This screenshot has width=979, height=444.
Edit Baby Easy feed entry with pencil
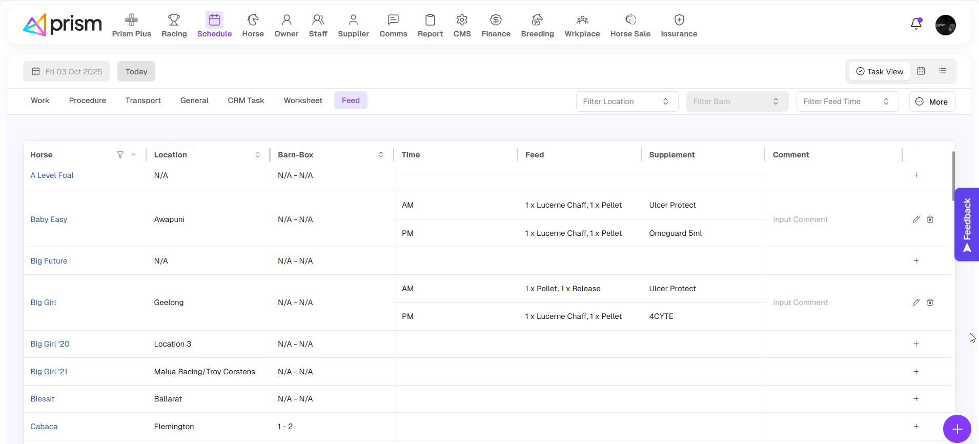(x=916, y=219)
